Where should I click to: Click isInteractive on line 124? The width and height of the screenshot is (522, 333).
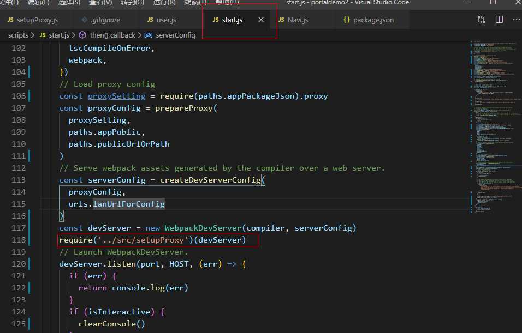click(119, 312)
